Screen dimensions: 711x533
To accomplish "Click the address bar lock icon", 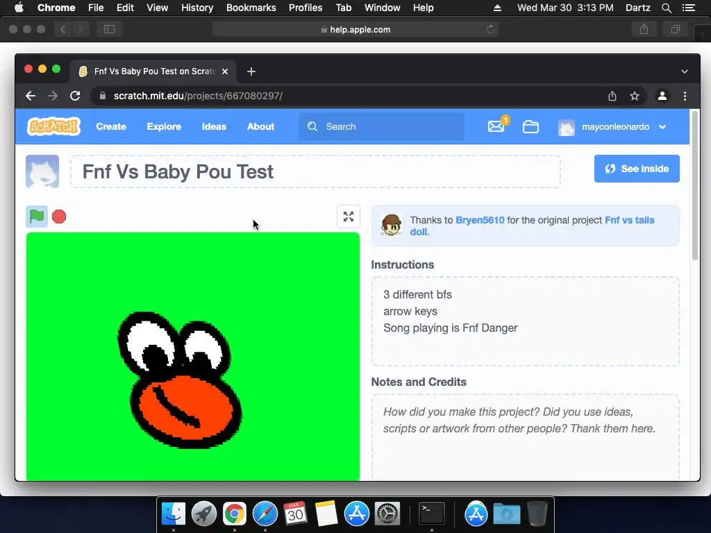I will pos(103,96).
